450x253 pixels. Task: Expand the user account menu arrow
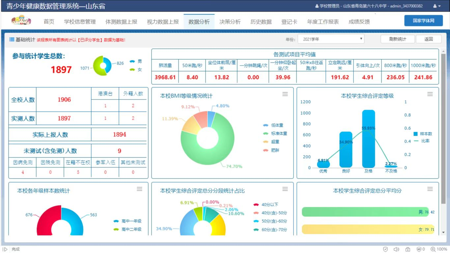437,6
